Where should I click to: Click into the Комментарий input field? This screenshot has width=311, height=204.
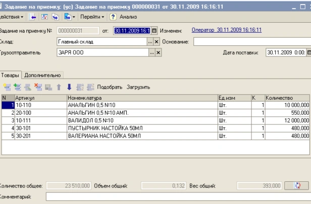[179, 196]
